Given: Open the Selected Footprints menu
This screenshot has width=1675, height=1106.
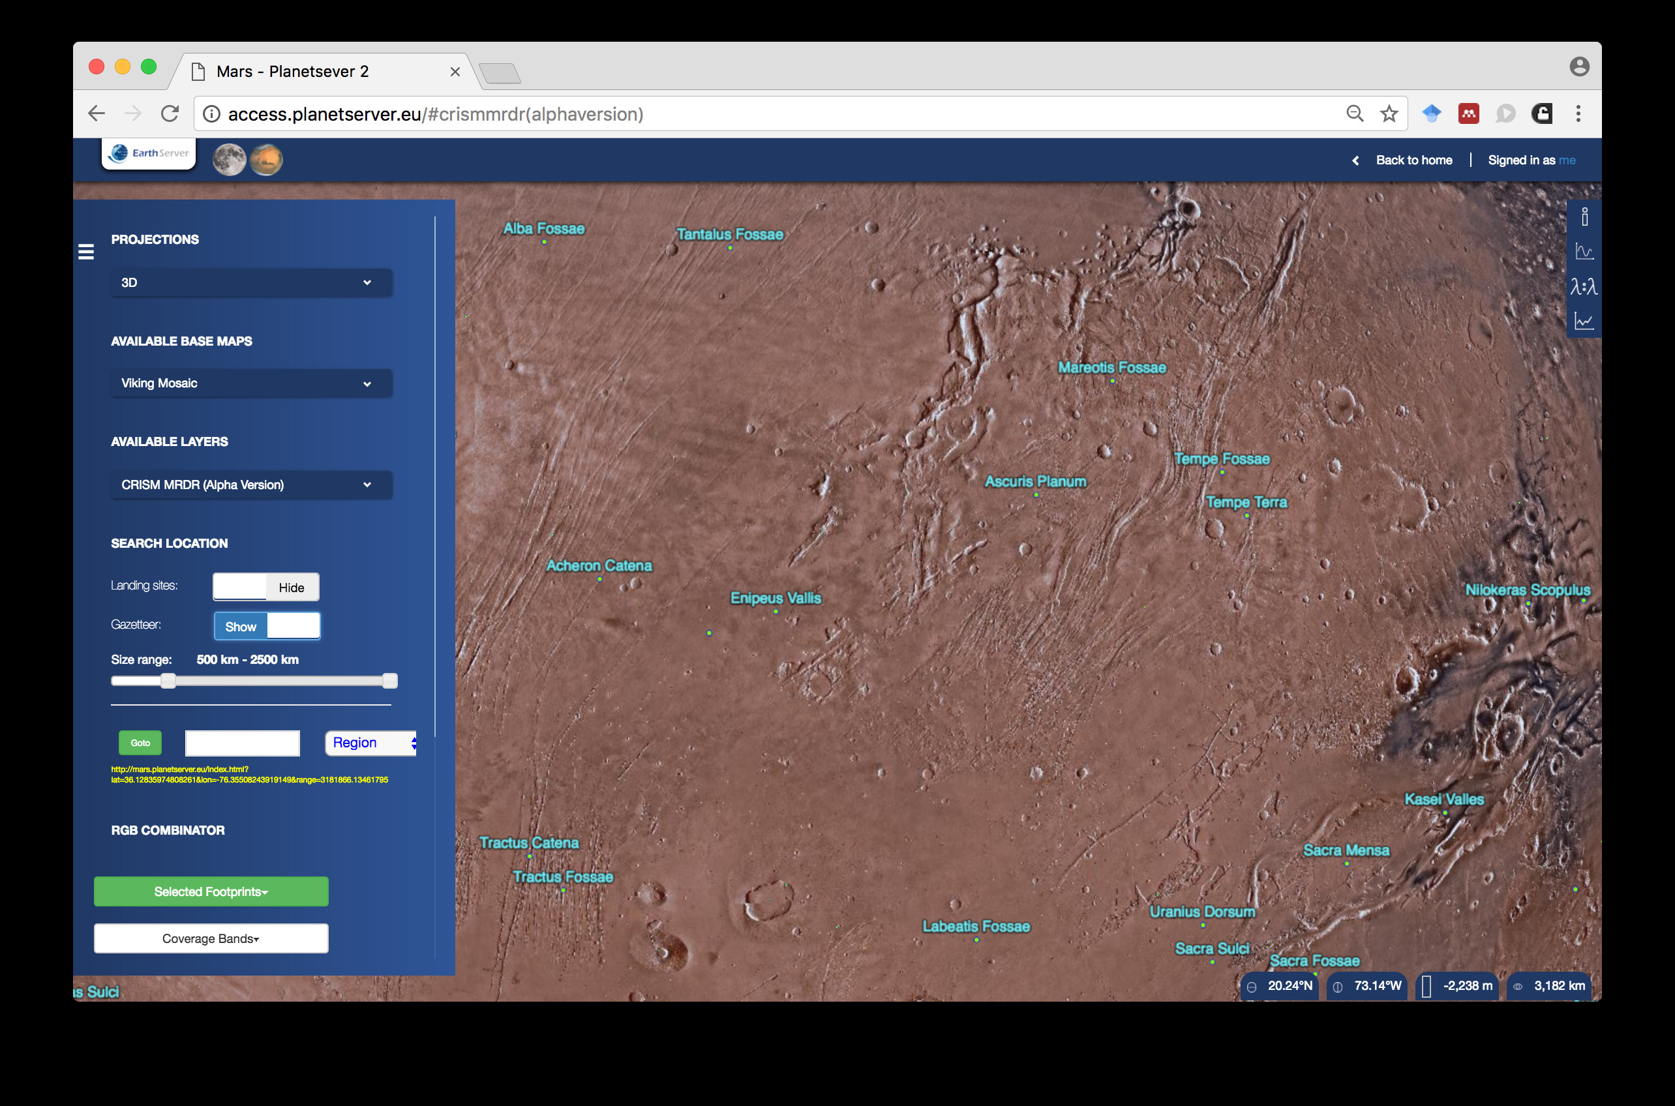Looking at the screenshot, I should click(x=211, y=891).
